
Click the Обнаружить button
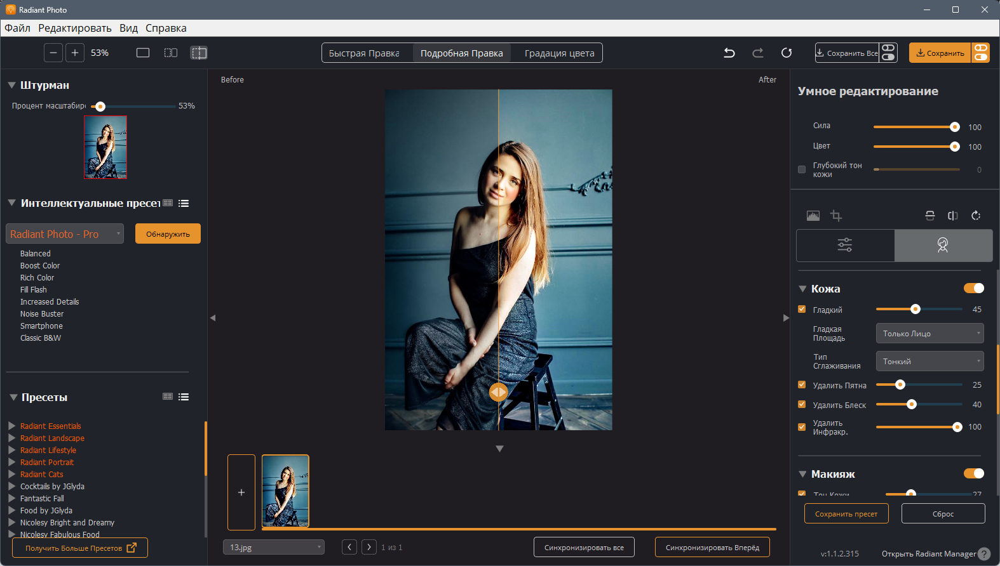pyautogui.click(x=168, y=234)
